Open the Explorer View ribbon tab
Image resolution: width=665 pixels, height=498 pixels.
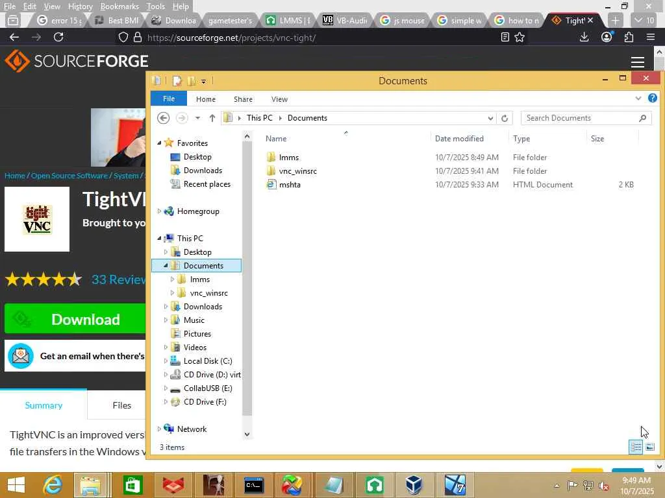point(279,99)
